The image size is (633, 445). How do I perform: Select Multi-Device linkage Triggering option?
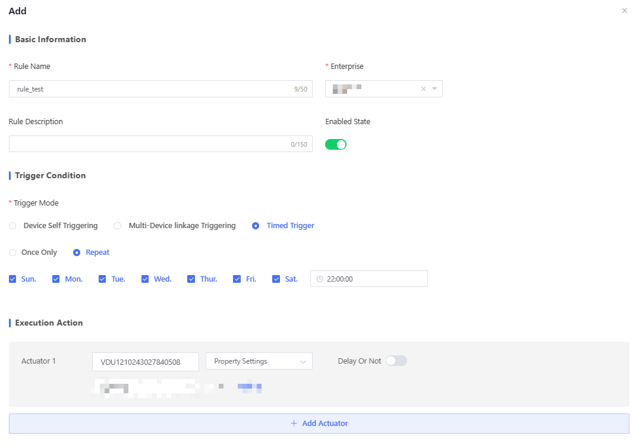click(x=117, y=226)
